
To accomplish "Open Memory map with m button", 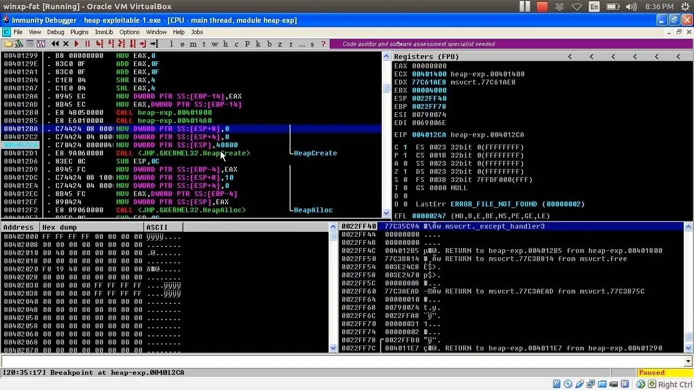I will [x=193, y=44].
